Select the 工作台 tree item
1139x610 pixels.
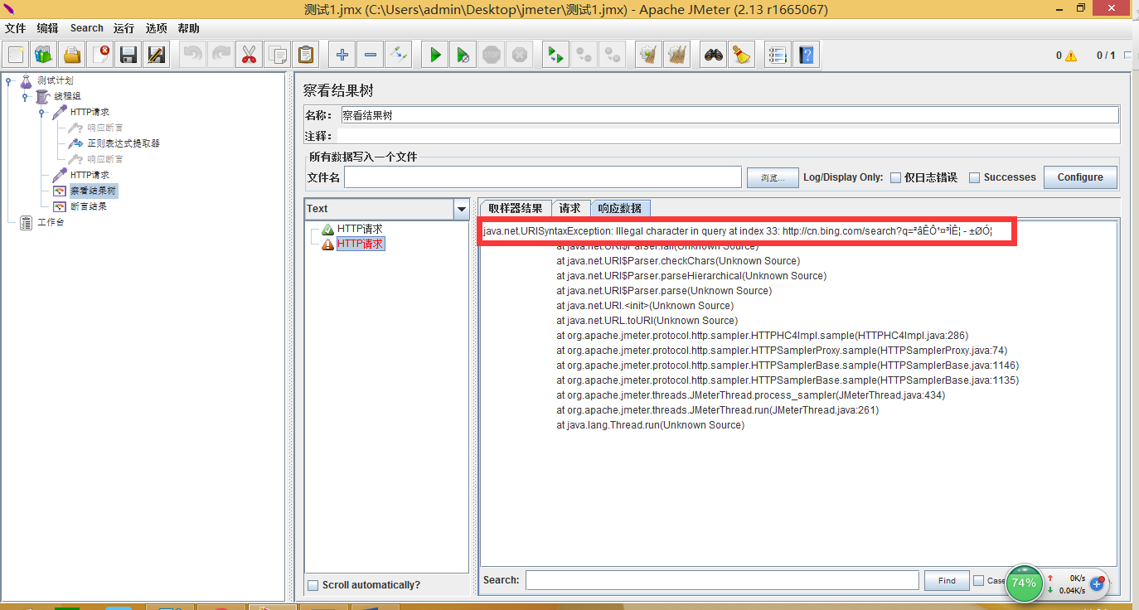tap(51, 222)
